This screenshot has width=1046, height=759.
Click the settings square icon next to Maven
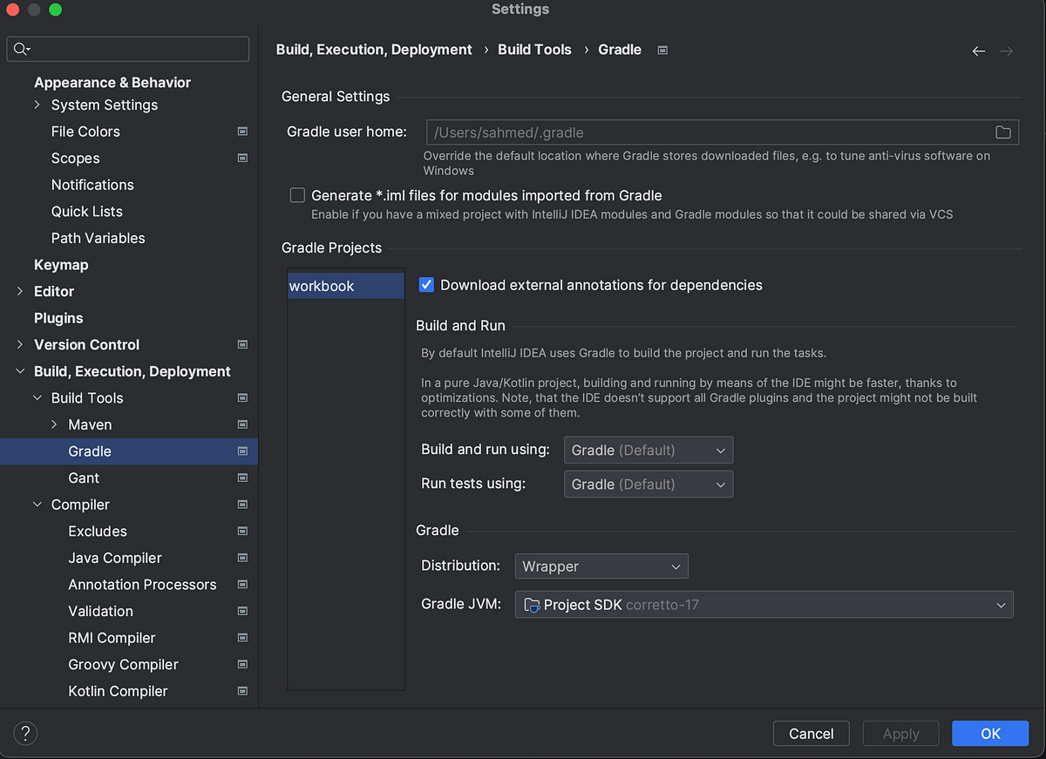(241, 424)
